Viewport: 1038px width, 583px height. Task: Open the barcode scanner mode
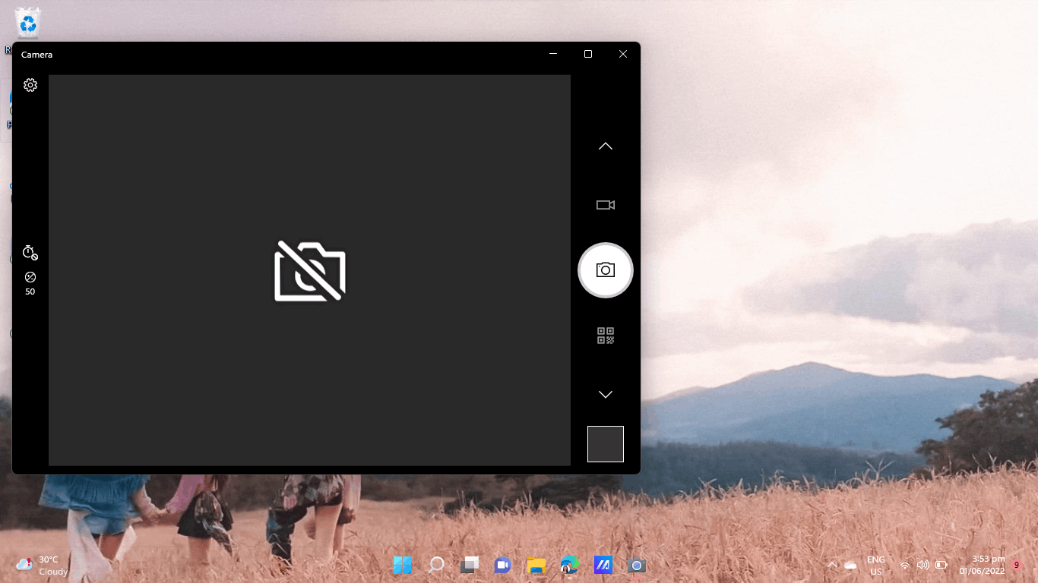point(605,336)
